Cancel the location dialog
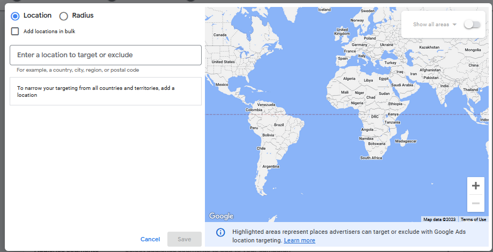 coord(150,239)
